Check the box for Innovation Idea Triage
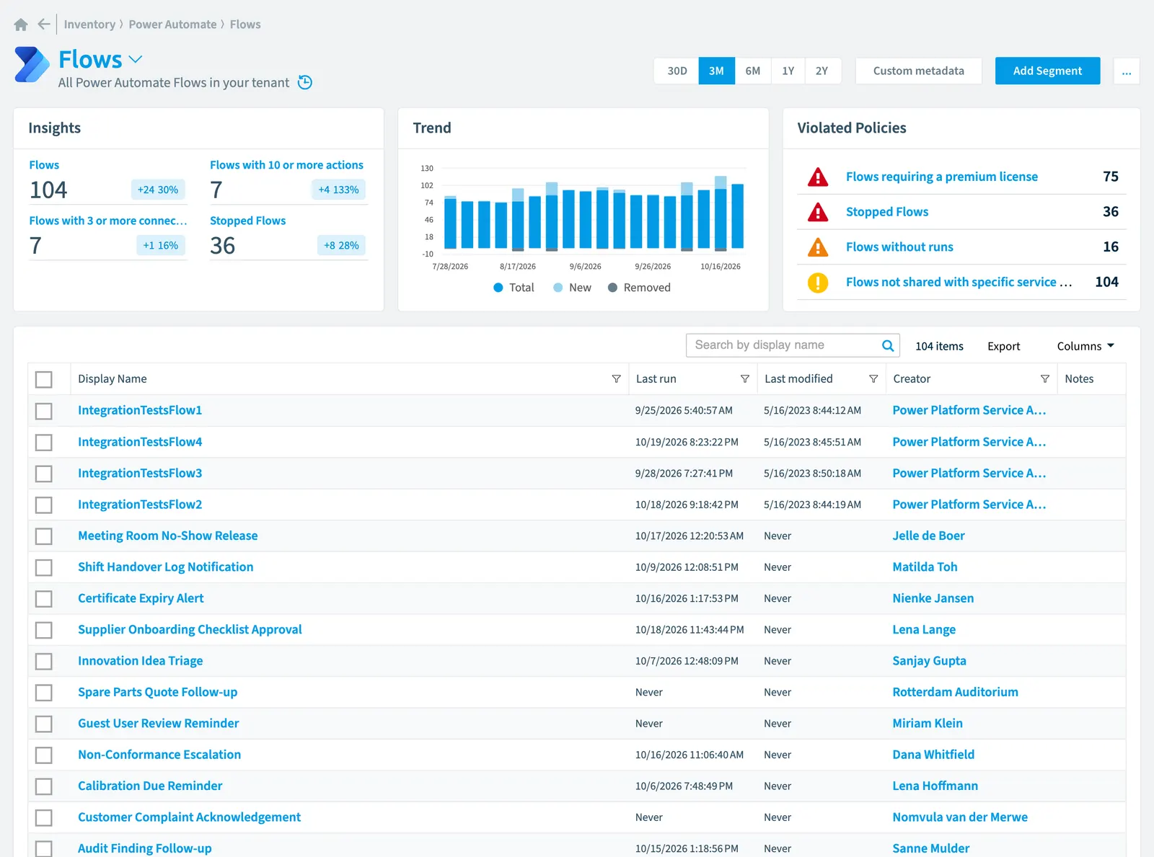The image size is (1154, 857). pos(44,661)
